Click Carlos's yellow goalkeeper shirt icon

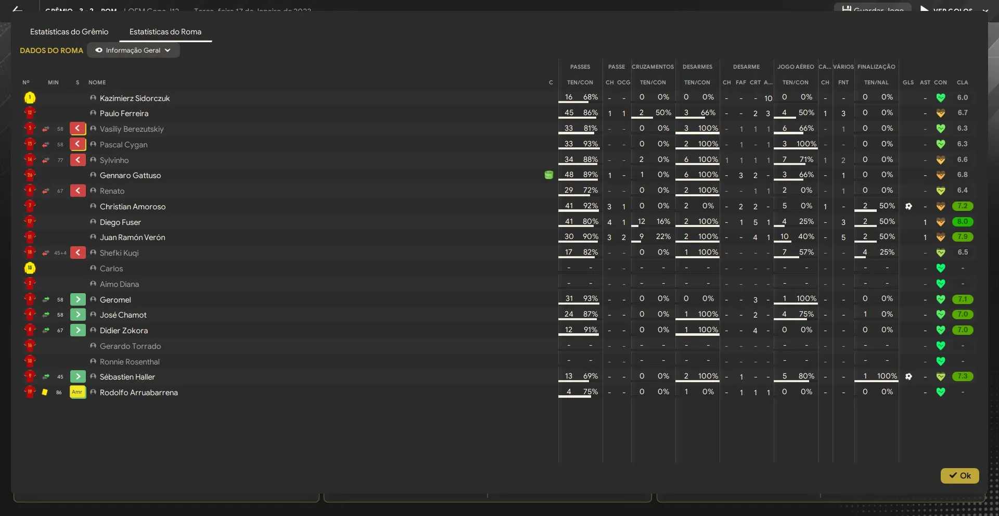pos(30,268)
